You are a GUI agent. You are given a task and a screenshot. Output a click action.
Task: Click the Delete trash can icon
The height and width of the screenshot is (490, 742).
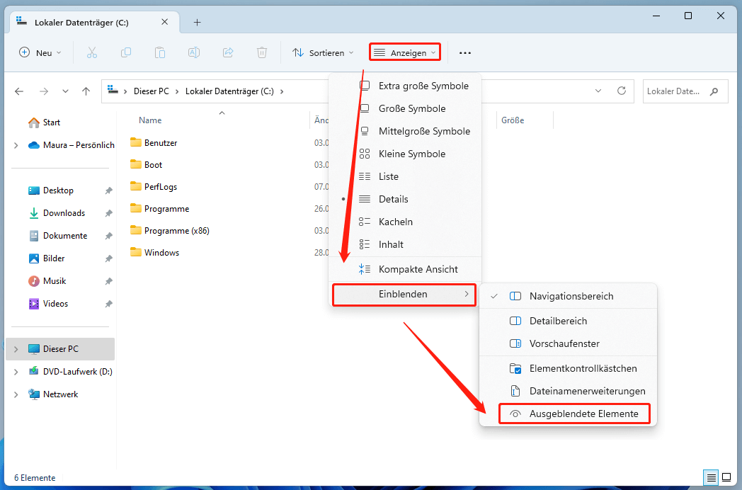point(262,52)
